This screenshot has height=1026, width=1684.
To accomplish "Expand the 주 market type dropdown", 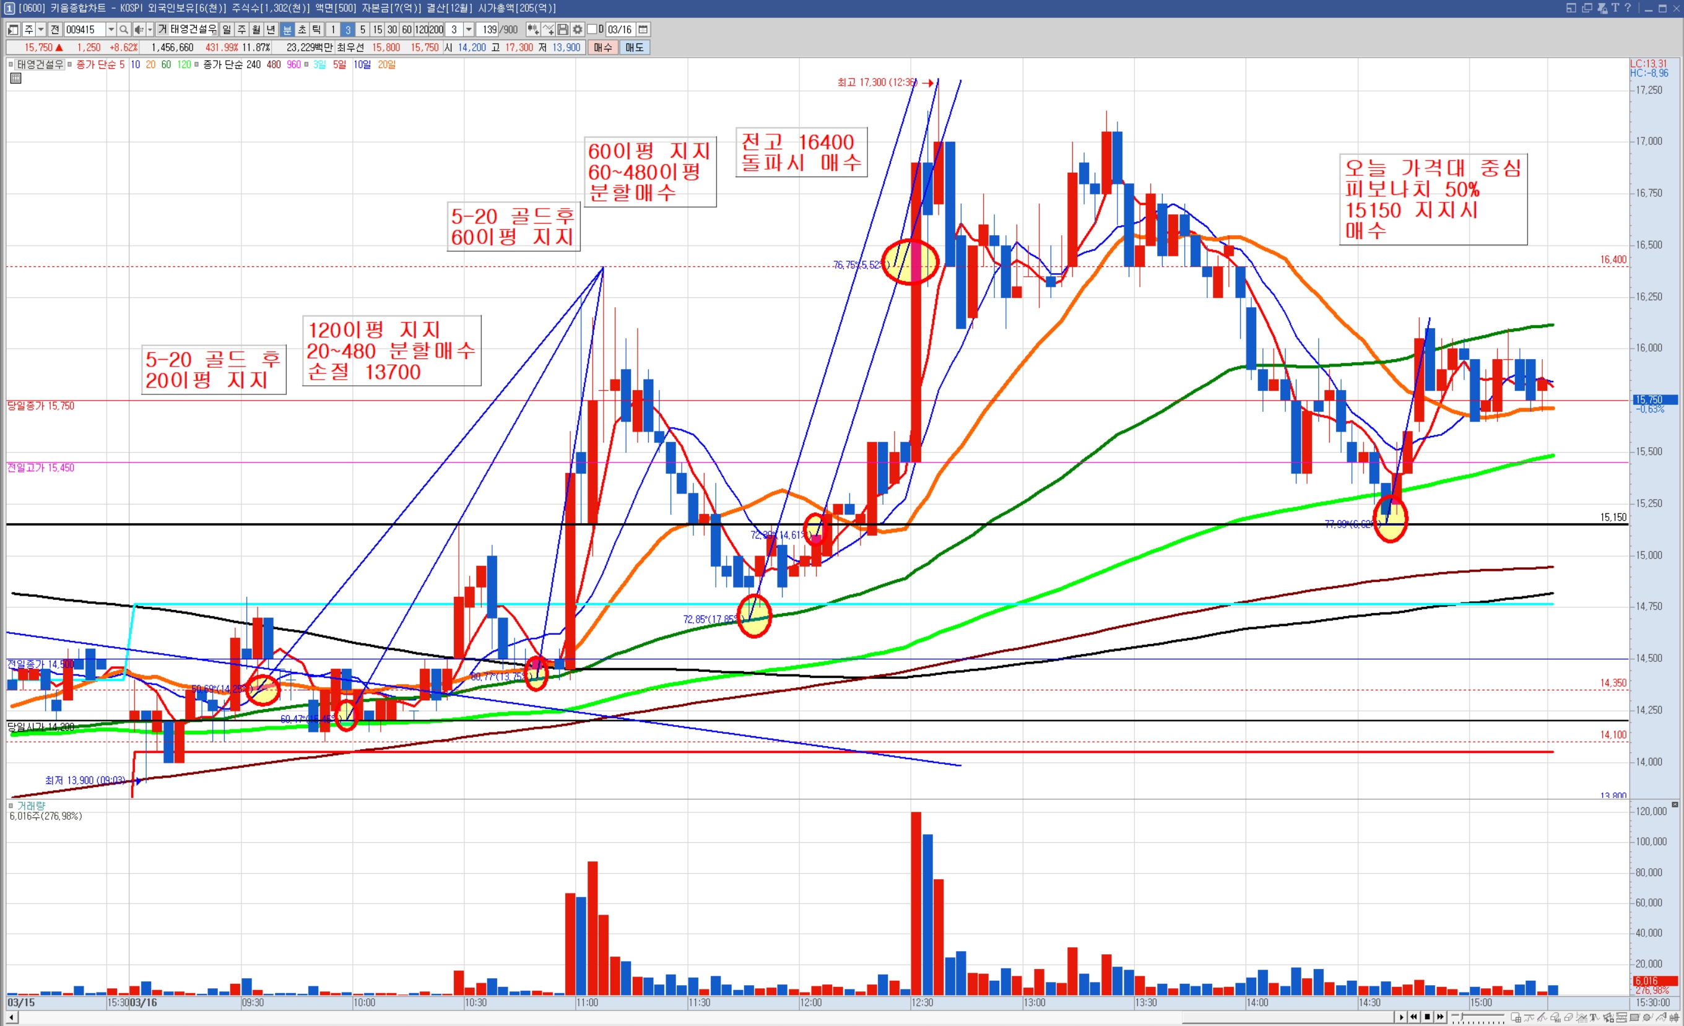I will pyautogui.click(x=41, y=29).
